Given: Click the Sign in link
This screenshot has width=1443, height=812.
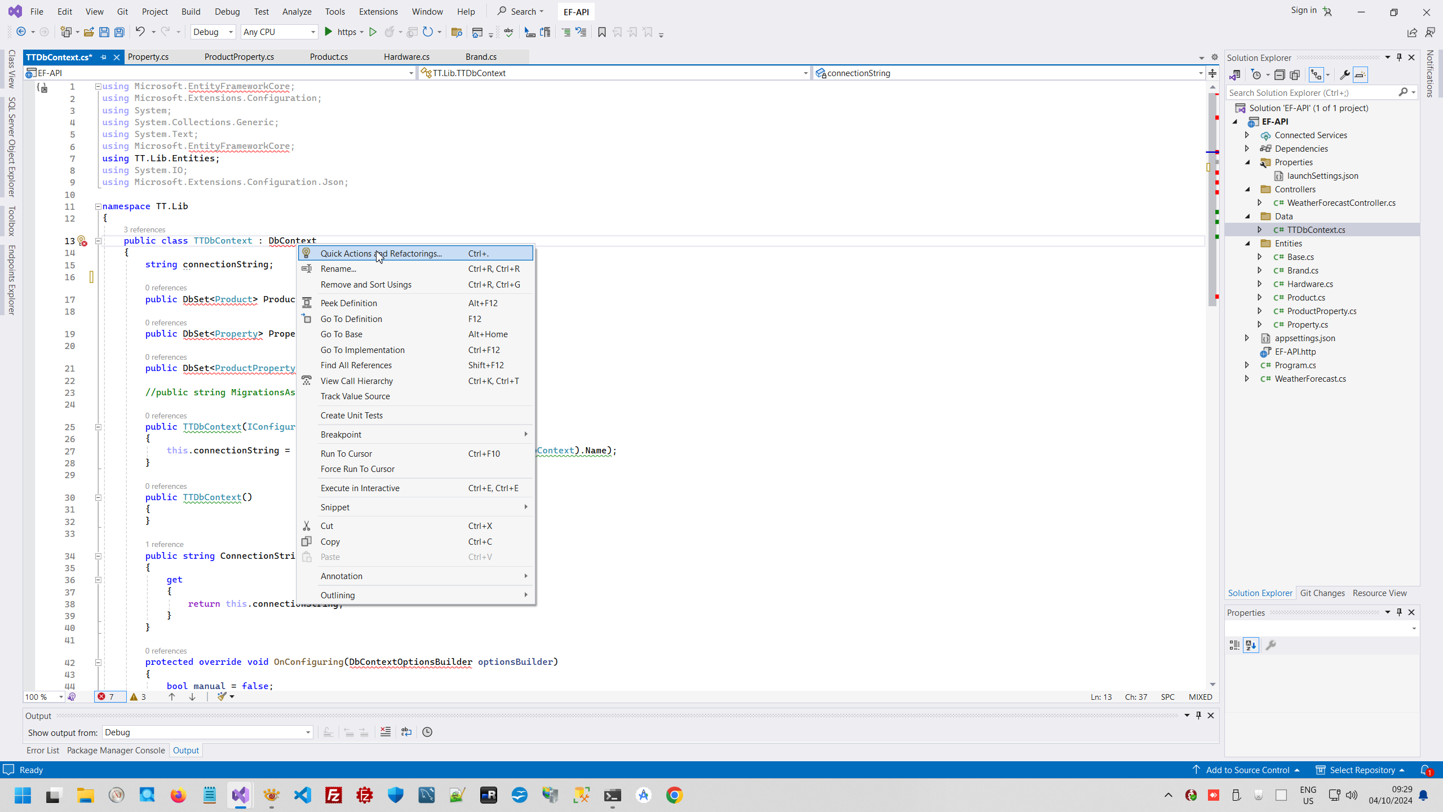Looking at the screenshot, I should [x=1304, y=11].
